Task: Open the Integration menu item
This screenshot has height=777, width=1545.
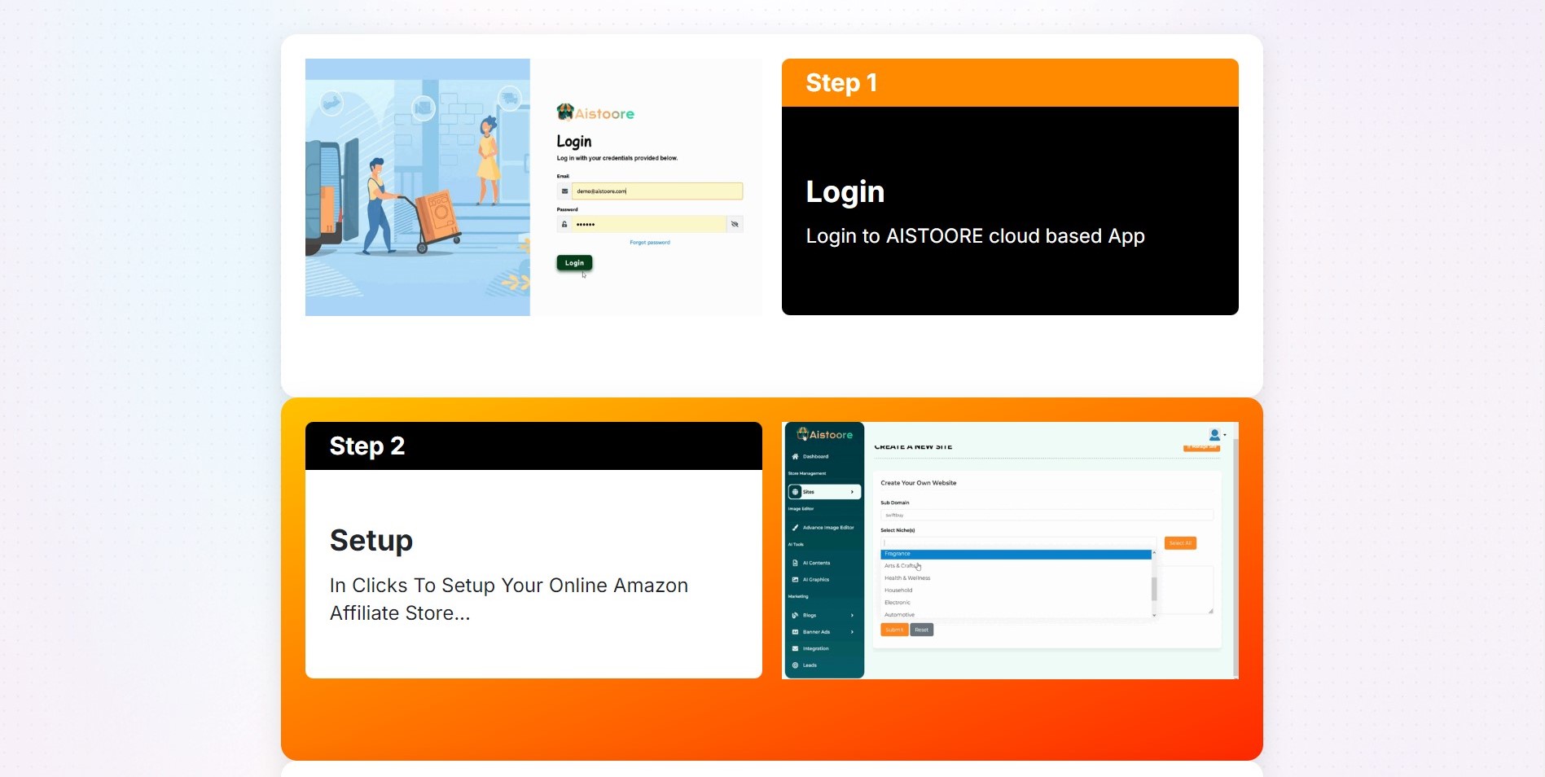Action: (x=823, y=649)
